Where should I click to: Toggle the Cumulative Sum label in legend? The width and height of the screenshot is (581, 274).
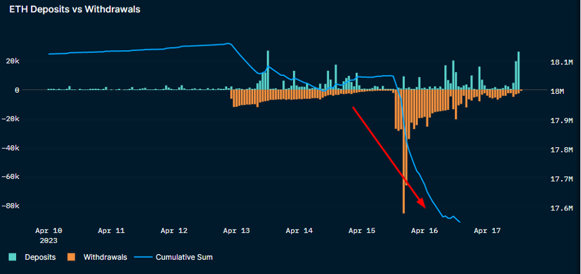coord(184,257)
